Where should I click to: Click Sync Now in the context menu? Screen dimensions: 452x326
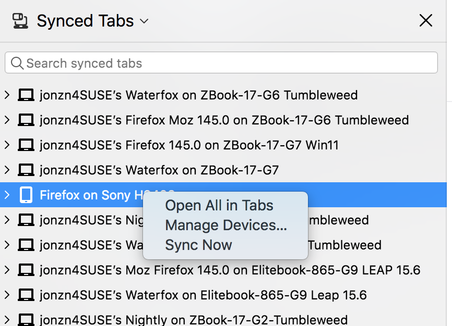198,245
